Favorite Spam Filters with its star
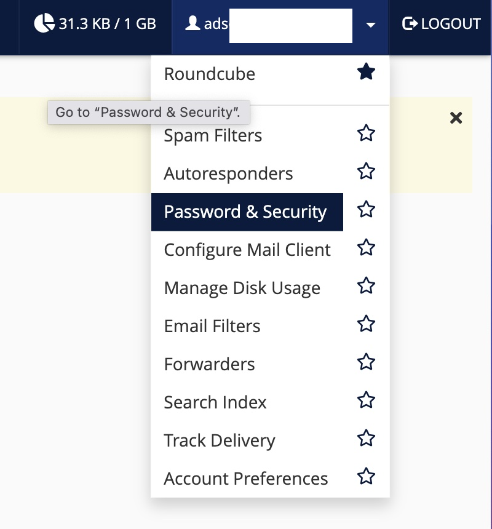Viewport: 492px width, 529px height. (x=366, y=133)
